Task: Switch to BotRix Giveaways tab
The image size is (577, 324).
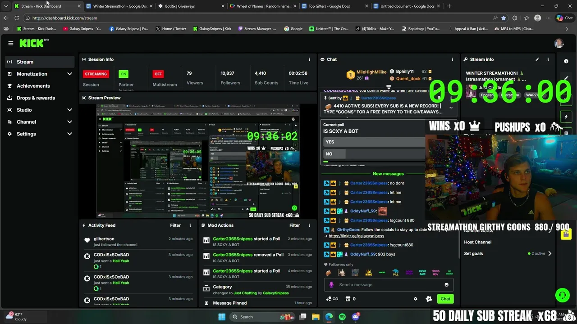Action: [192, 6]
